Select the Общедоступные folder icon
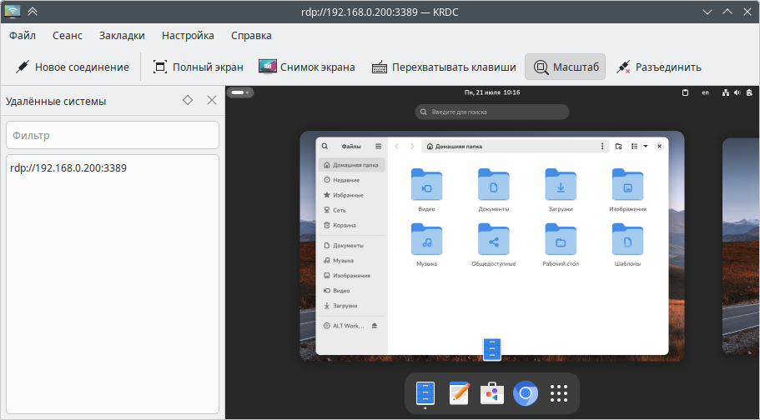This screenshot has width=760, height=420. pos(493,239)
